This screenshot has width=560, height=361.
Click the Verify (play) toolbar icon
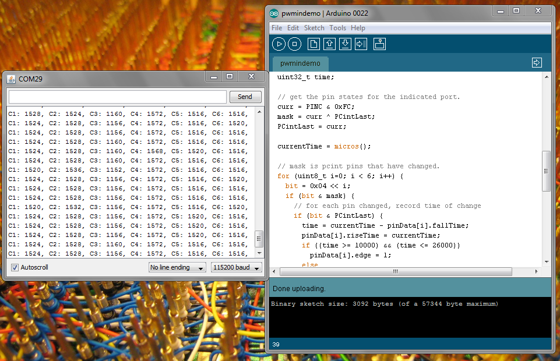tap(279, 44)
